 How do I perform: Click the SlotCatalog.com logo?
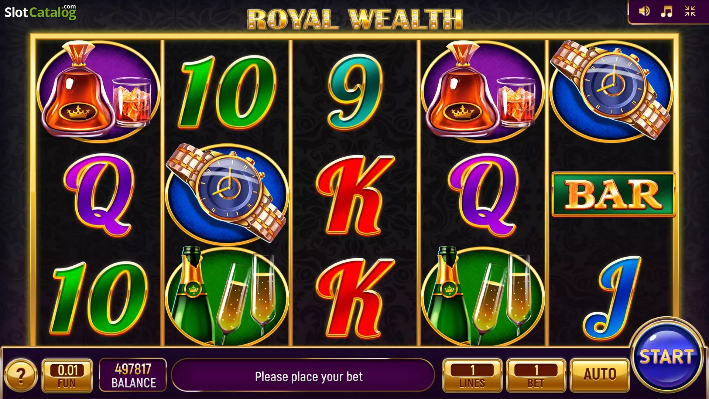(40, 12)
